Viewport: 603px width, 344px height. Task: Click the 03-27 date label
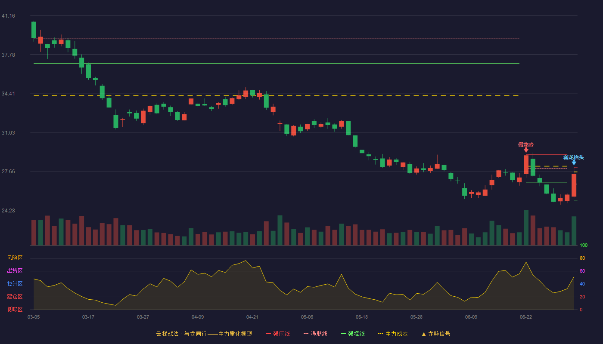[x=143, y=317]
